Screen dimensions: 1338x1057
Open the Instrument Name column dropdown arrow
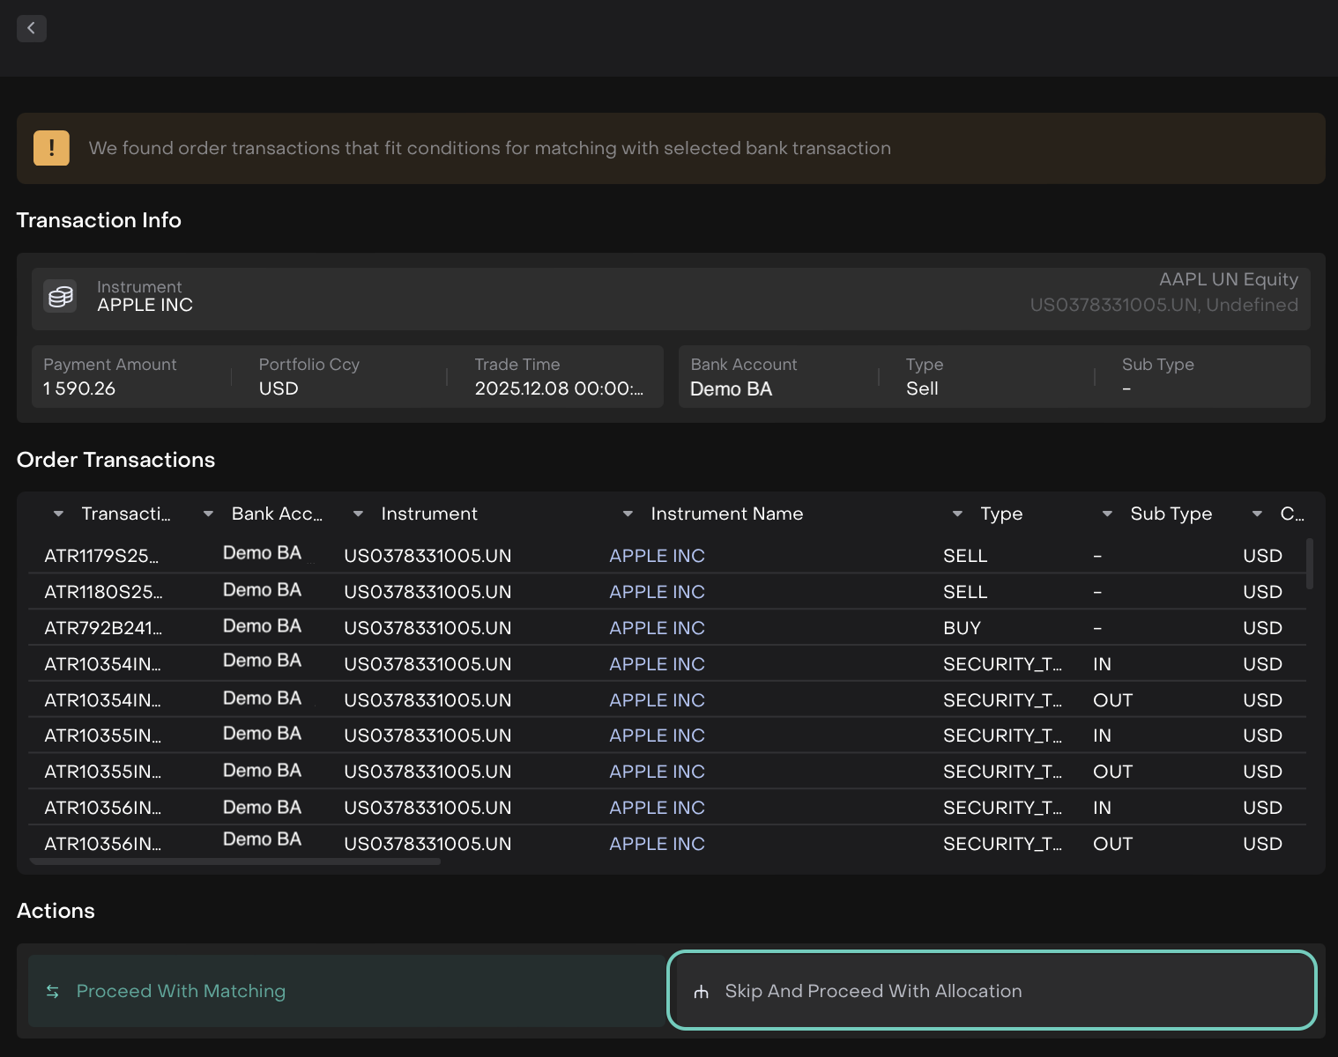click(628, 514)
